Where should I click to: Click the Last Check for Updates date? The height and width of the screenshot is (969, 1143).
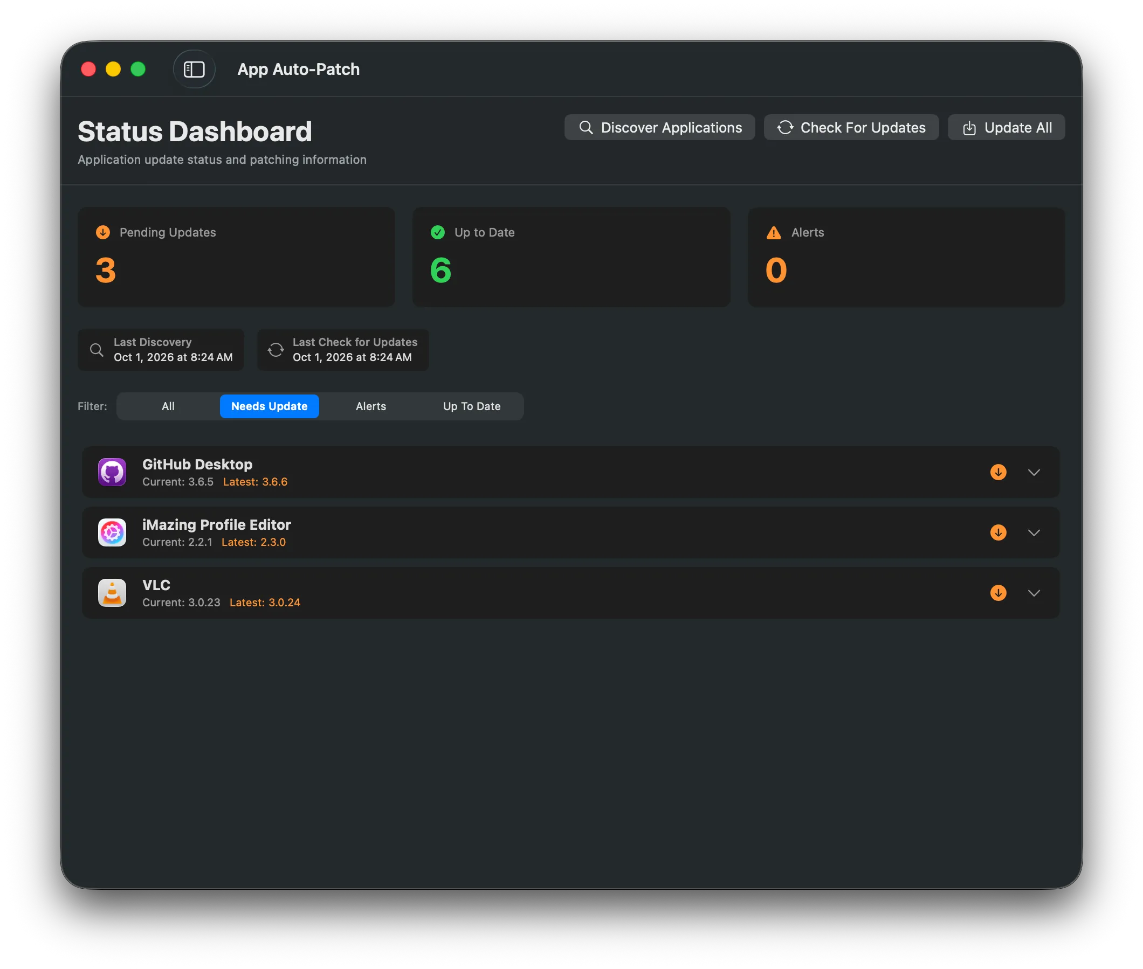pyautogui.click(x=352, y=358)
